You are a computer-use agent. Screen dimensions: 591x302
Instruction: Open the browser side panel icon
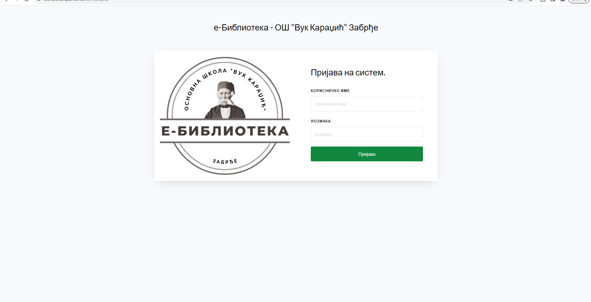(553, 1)
